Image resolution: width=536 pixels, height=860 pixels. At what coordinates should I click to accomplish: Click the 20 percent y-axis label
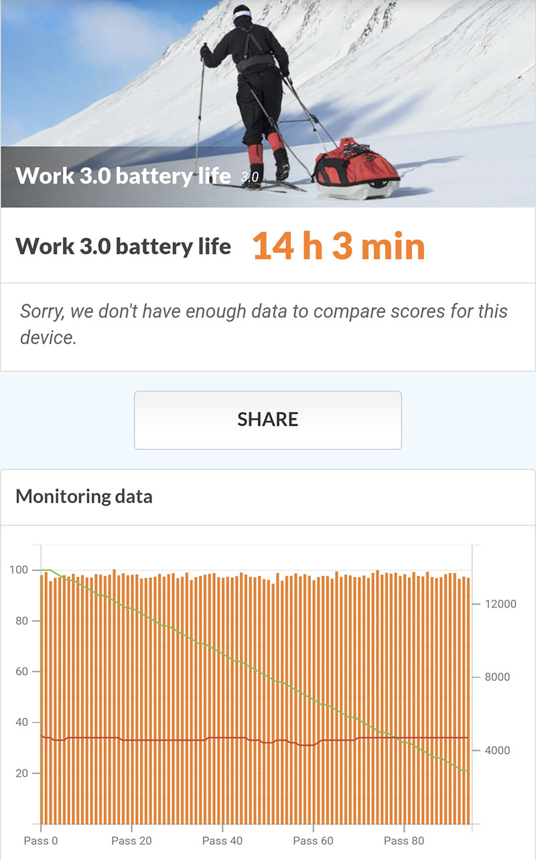click(21, 773)
